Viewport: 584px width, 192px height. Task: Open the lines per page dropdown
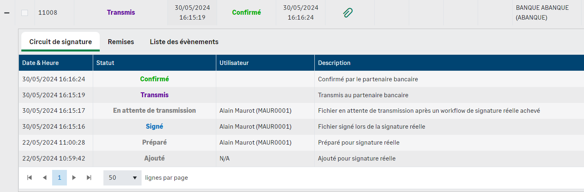(122, 178)
